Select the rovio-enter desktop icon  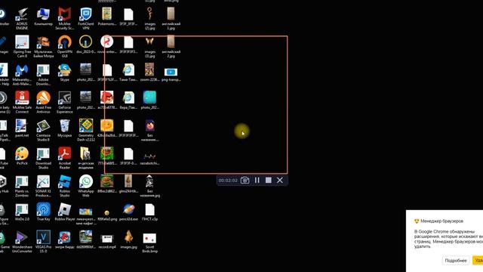107,45
